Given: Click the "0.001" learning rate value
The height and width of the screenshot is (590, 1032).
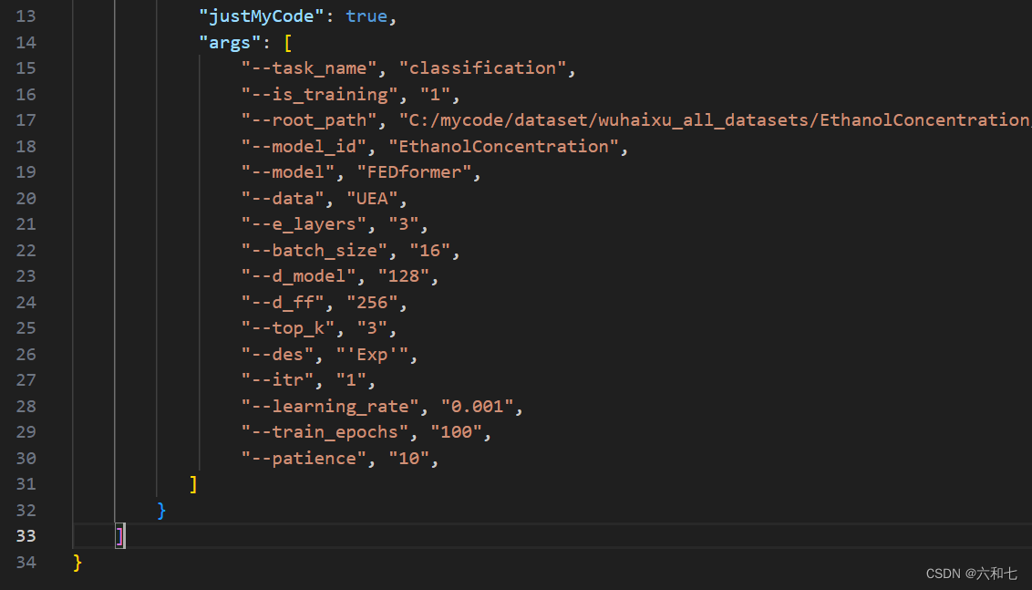Looking at the screenshot, I should click(477, 407).
